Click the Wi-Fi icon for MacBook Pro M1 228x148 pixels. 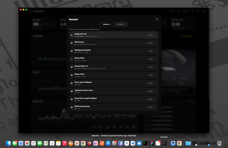click(x=72, y=35)
